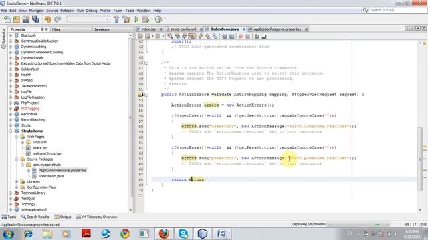Click the New Project toolbar icon
Image resolution: width=428 pixels, height=240 pixels.
(x=16, y=19)
